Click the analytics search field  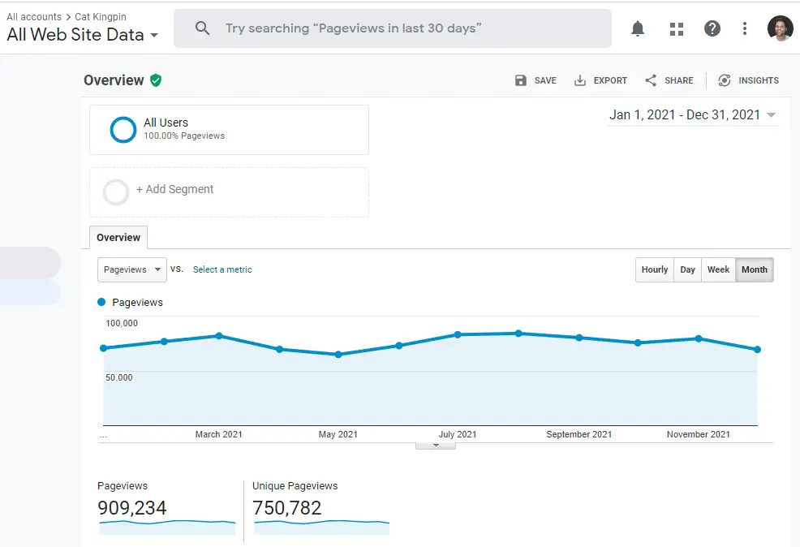[393, 28]
